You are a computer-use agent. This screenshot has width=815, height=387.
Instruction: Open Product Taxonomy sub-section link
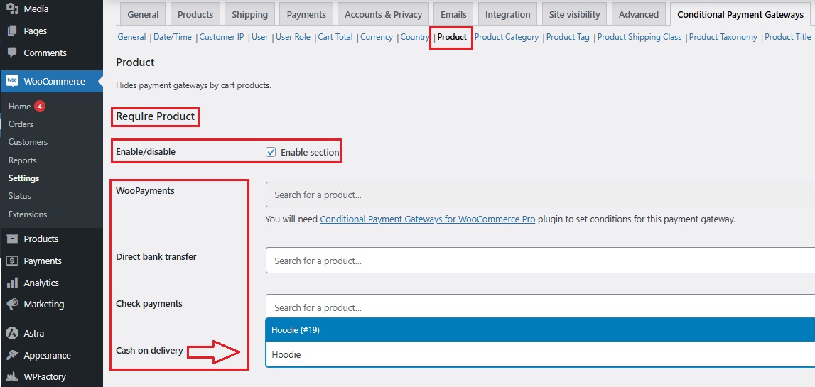pos(723,37)
